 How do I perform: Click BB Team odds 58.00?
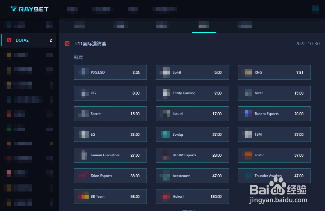110,197
